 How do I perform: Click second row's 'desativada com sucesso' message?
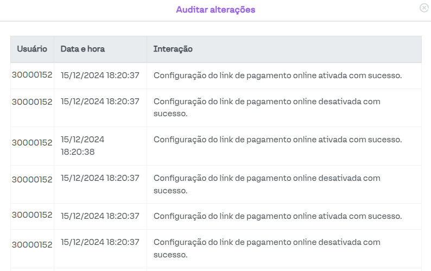point(267,108)
